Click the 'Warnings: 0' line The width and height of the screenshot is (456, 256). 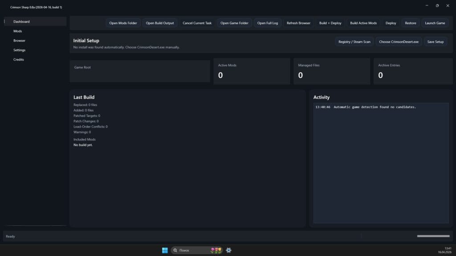point(82,132)
